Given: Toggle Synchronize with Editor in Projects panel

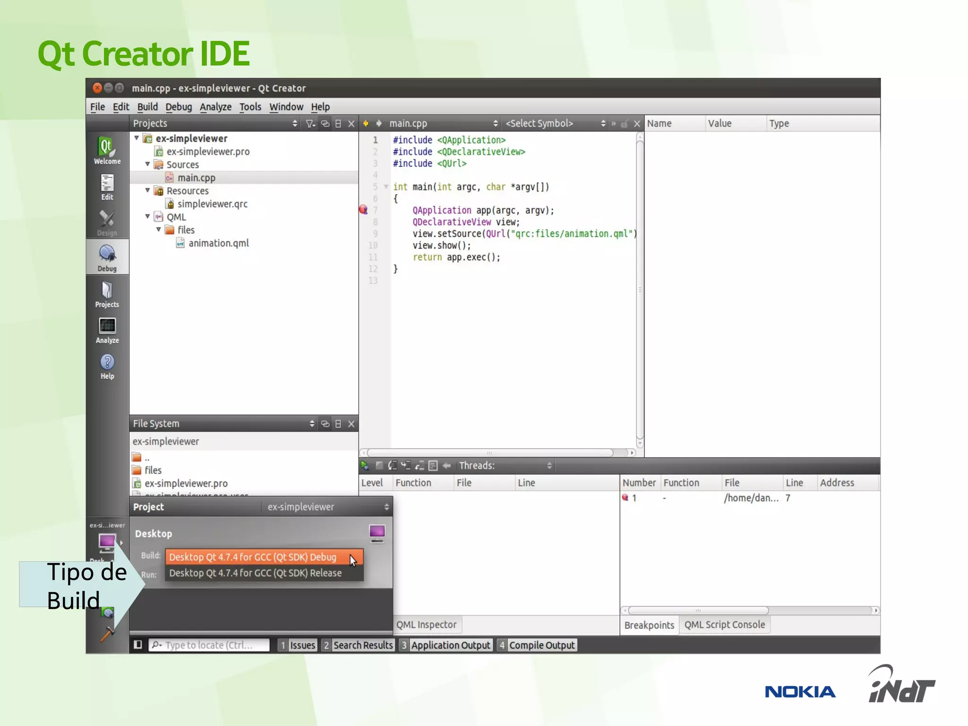Looking at the screenshot, I should tap(325, 123).
